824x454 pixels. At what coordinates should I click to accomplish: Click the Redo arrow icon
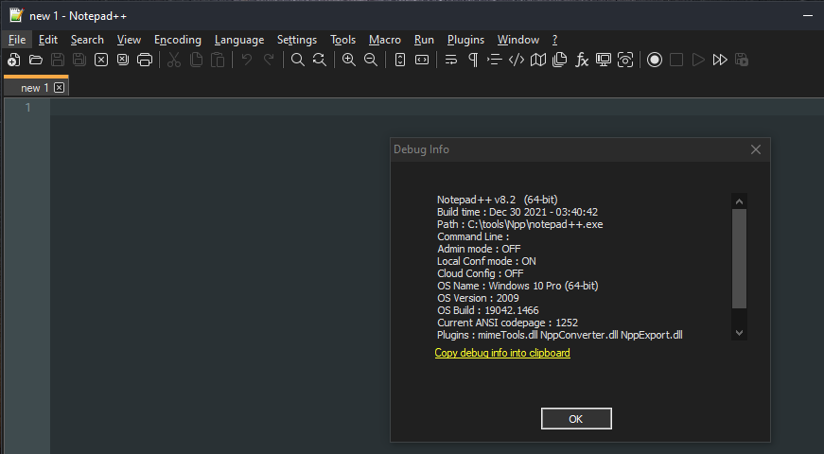click(269, 60)
